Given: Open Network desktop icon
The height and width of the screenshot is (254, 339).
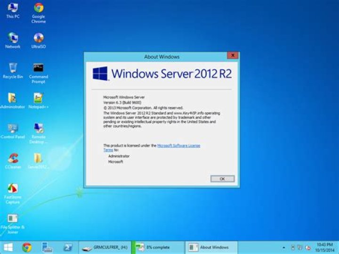Looking at the screenshot, I should click(13, 41).
